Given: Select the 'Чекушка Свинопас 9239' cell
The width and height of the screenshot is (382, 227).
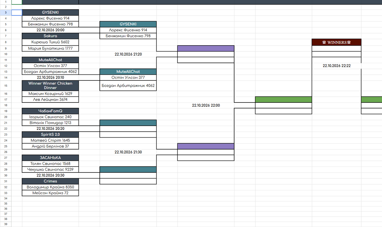Looking at the screenshot, I should (50, 170).
